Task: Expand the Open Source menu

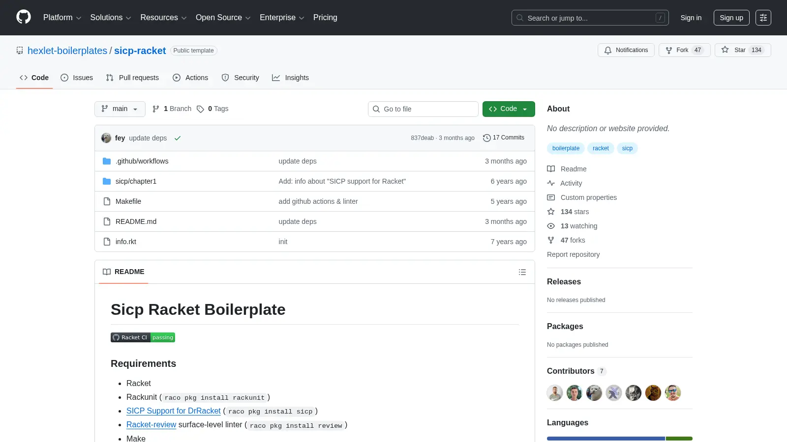Action: [223, 18]
